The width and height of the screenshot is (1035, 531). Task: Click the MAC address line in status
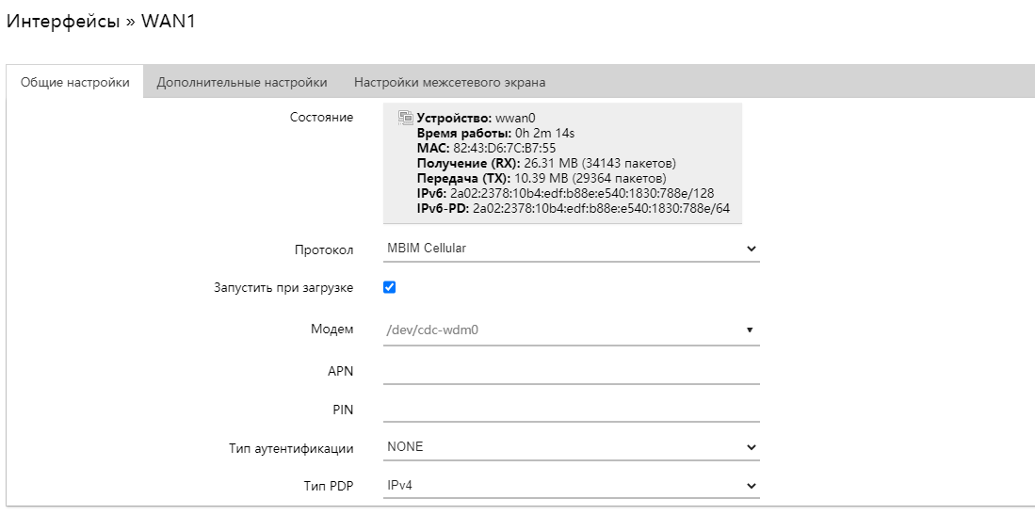tap(486, 148)
